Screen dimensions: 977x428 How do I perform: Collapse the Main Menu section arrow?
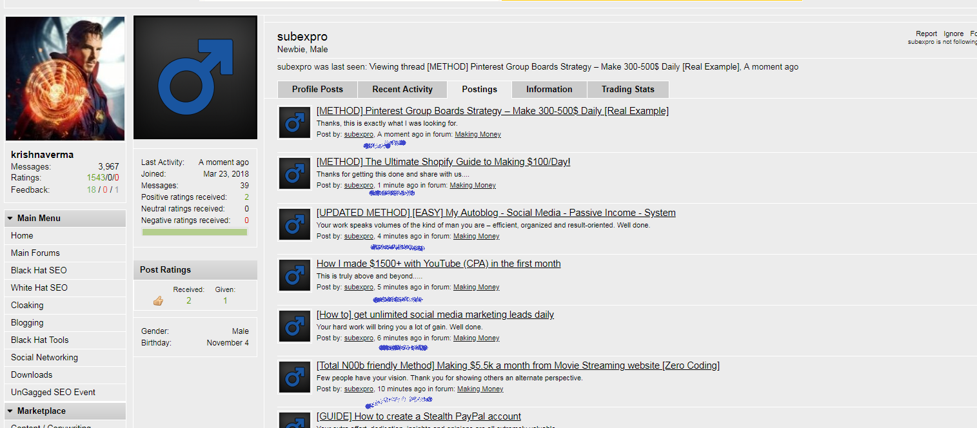click(x=10, y=219)
